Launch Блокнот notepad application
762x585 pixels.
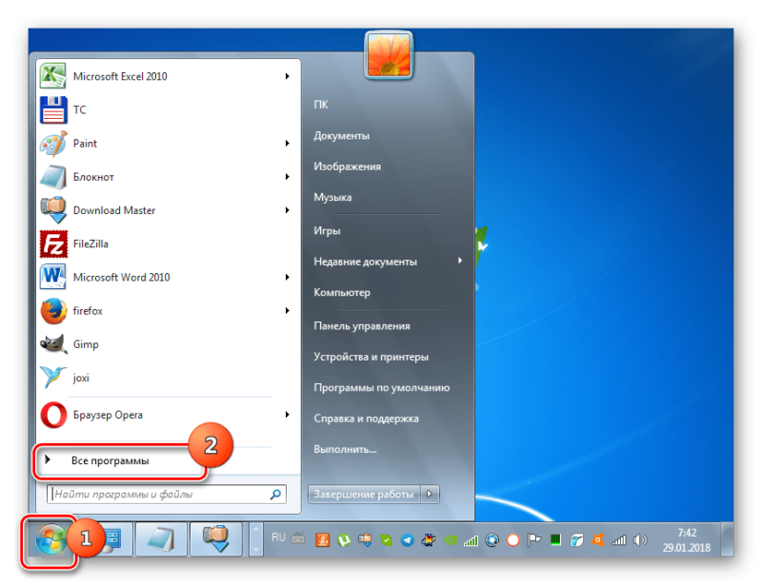click(x=169, y=177)
